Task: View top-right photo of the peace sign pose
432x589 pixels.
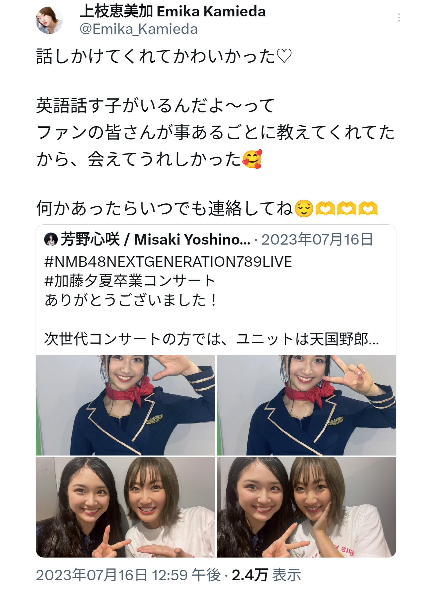Action: coord(306,405)
